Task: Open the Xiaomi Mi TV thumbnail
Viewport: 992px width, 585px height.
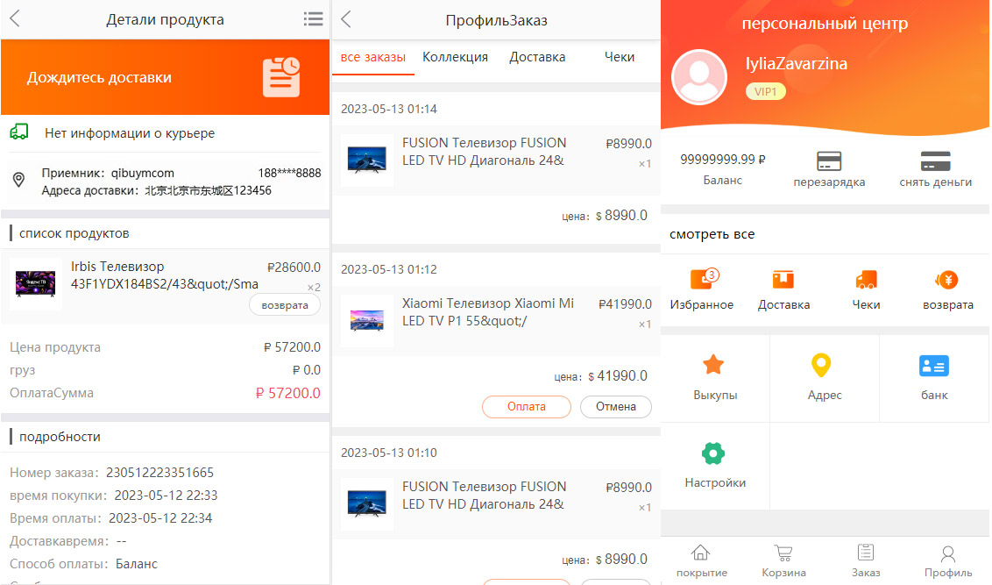Action: click(x=367, y=320)
